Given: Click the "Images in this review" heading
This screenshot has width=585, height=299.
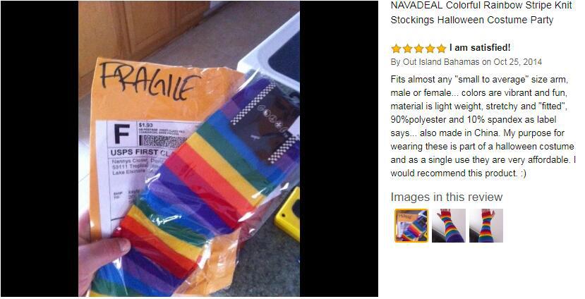Looking at the screenshot, I should point(447,197).
